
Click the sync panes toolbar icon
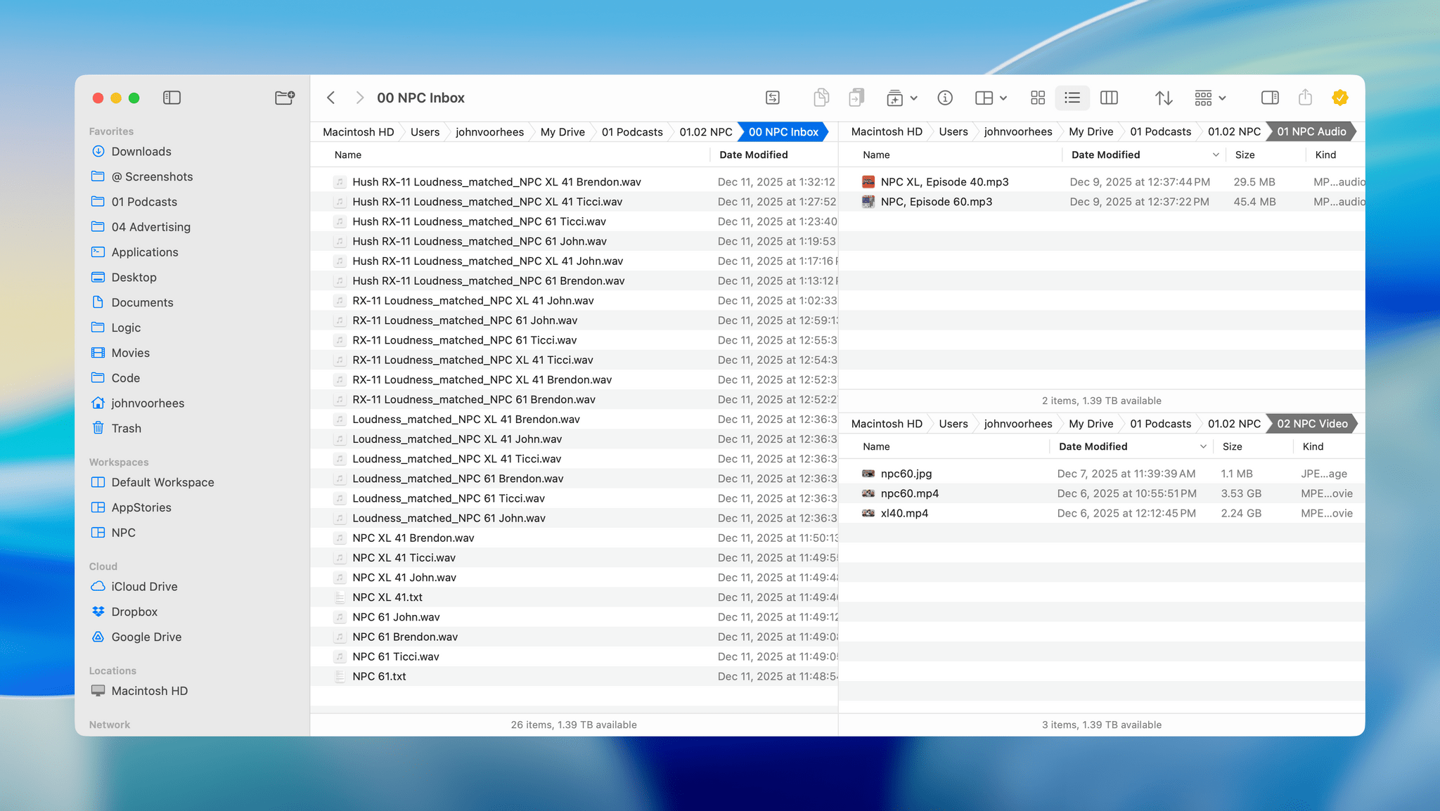pos(772,98)
